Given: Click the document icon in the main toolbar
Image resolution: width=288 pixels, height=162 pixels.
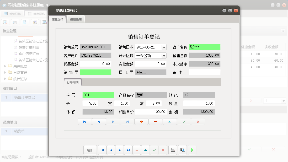Looking at the screenshot, I should click(25, 22).
